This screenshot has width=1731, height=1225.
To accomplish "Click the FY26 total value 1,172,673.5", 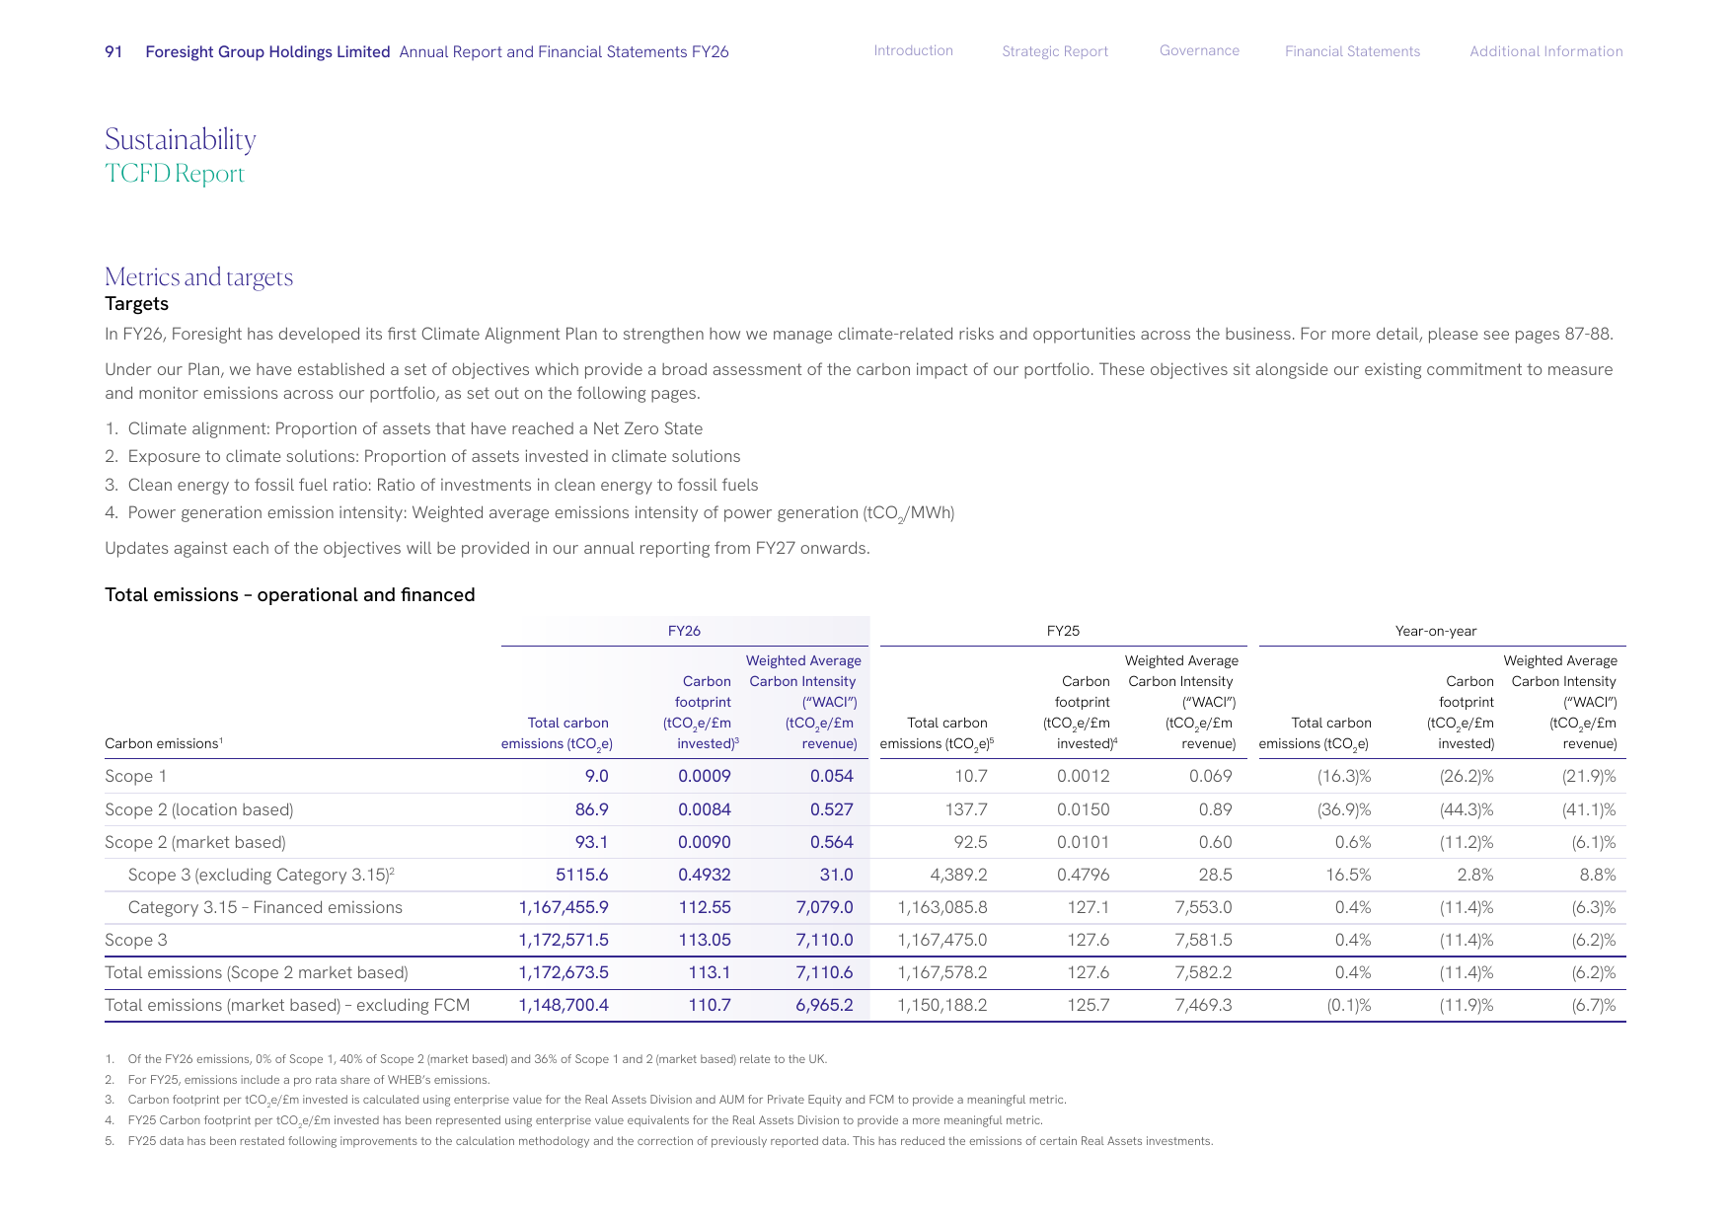I will pyautogui.click(x=564, y=972).
